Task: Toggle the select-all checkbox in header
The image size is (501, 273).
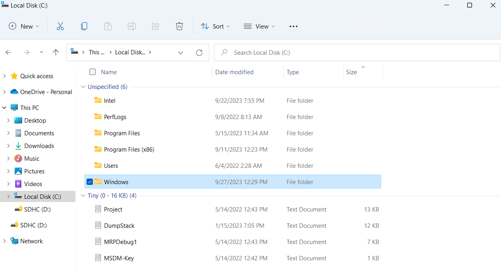Action: point(92,72)
